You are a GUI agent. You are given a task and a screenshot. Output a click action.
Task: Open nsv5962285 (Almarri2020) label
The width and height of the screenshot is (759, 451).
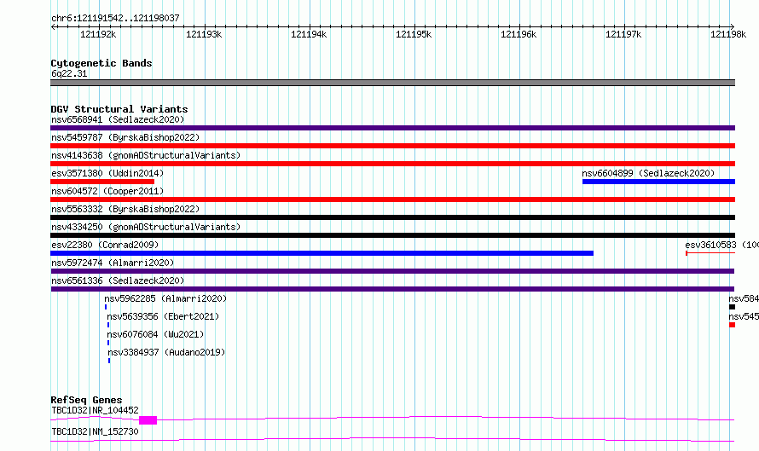click(165, 298)
